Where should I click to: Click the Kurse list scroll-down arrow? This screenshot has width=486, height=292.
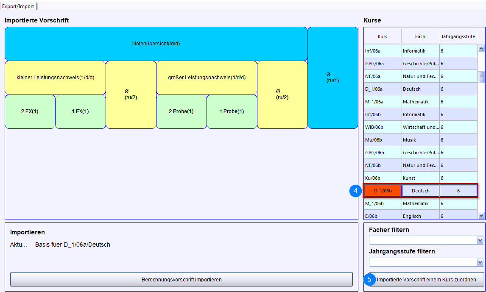[481, 216]
